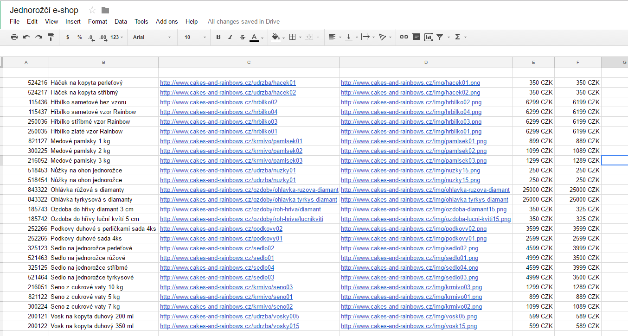Viewport: 628px width, 336px height.
Task: Open the font size 10 dropdown
Action: click(x=195, y=37)
